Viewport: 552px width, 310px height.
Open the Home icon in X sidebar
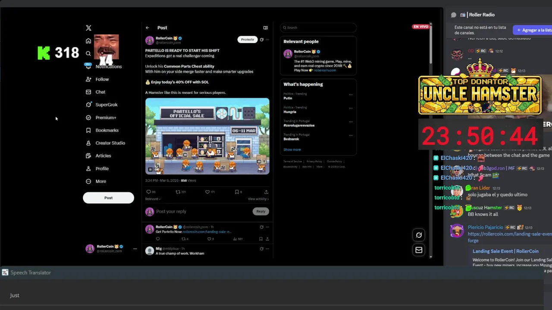(88, 41)
